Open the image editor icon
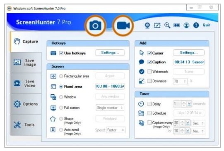224x151 pixels. click(157, 25)
